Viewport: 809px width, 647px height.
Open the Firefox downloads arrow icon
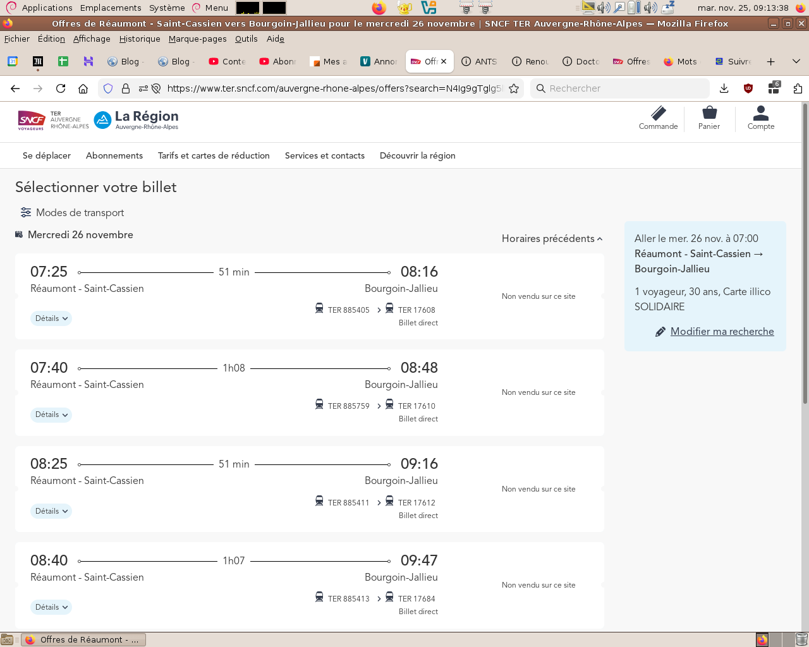724,88
